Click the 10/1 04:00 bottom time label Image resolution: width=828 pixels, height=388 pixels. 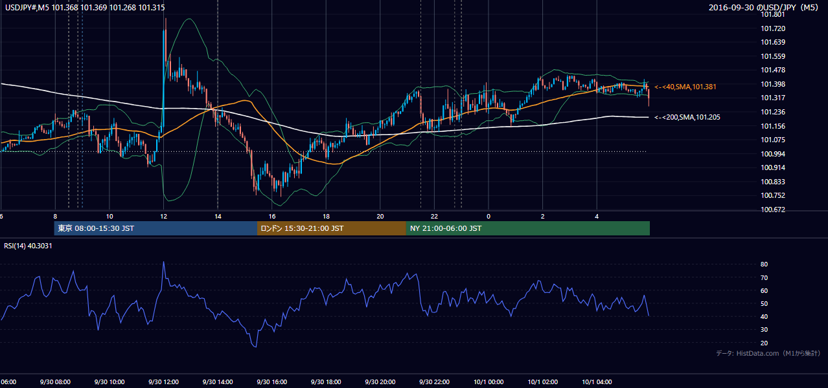tap(596, 382)
